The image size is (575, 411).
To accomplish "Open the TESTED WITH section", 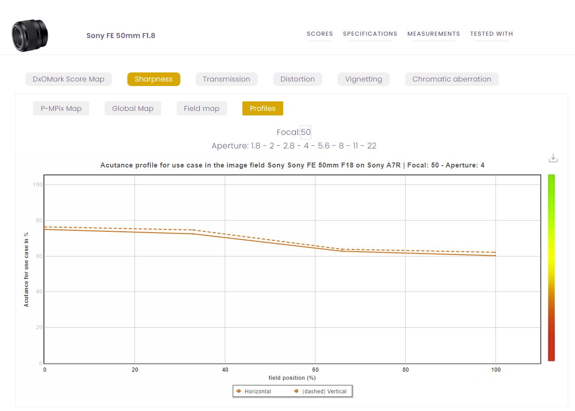I will click(x=492, y=34).
